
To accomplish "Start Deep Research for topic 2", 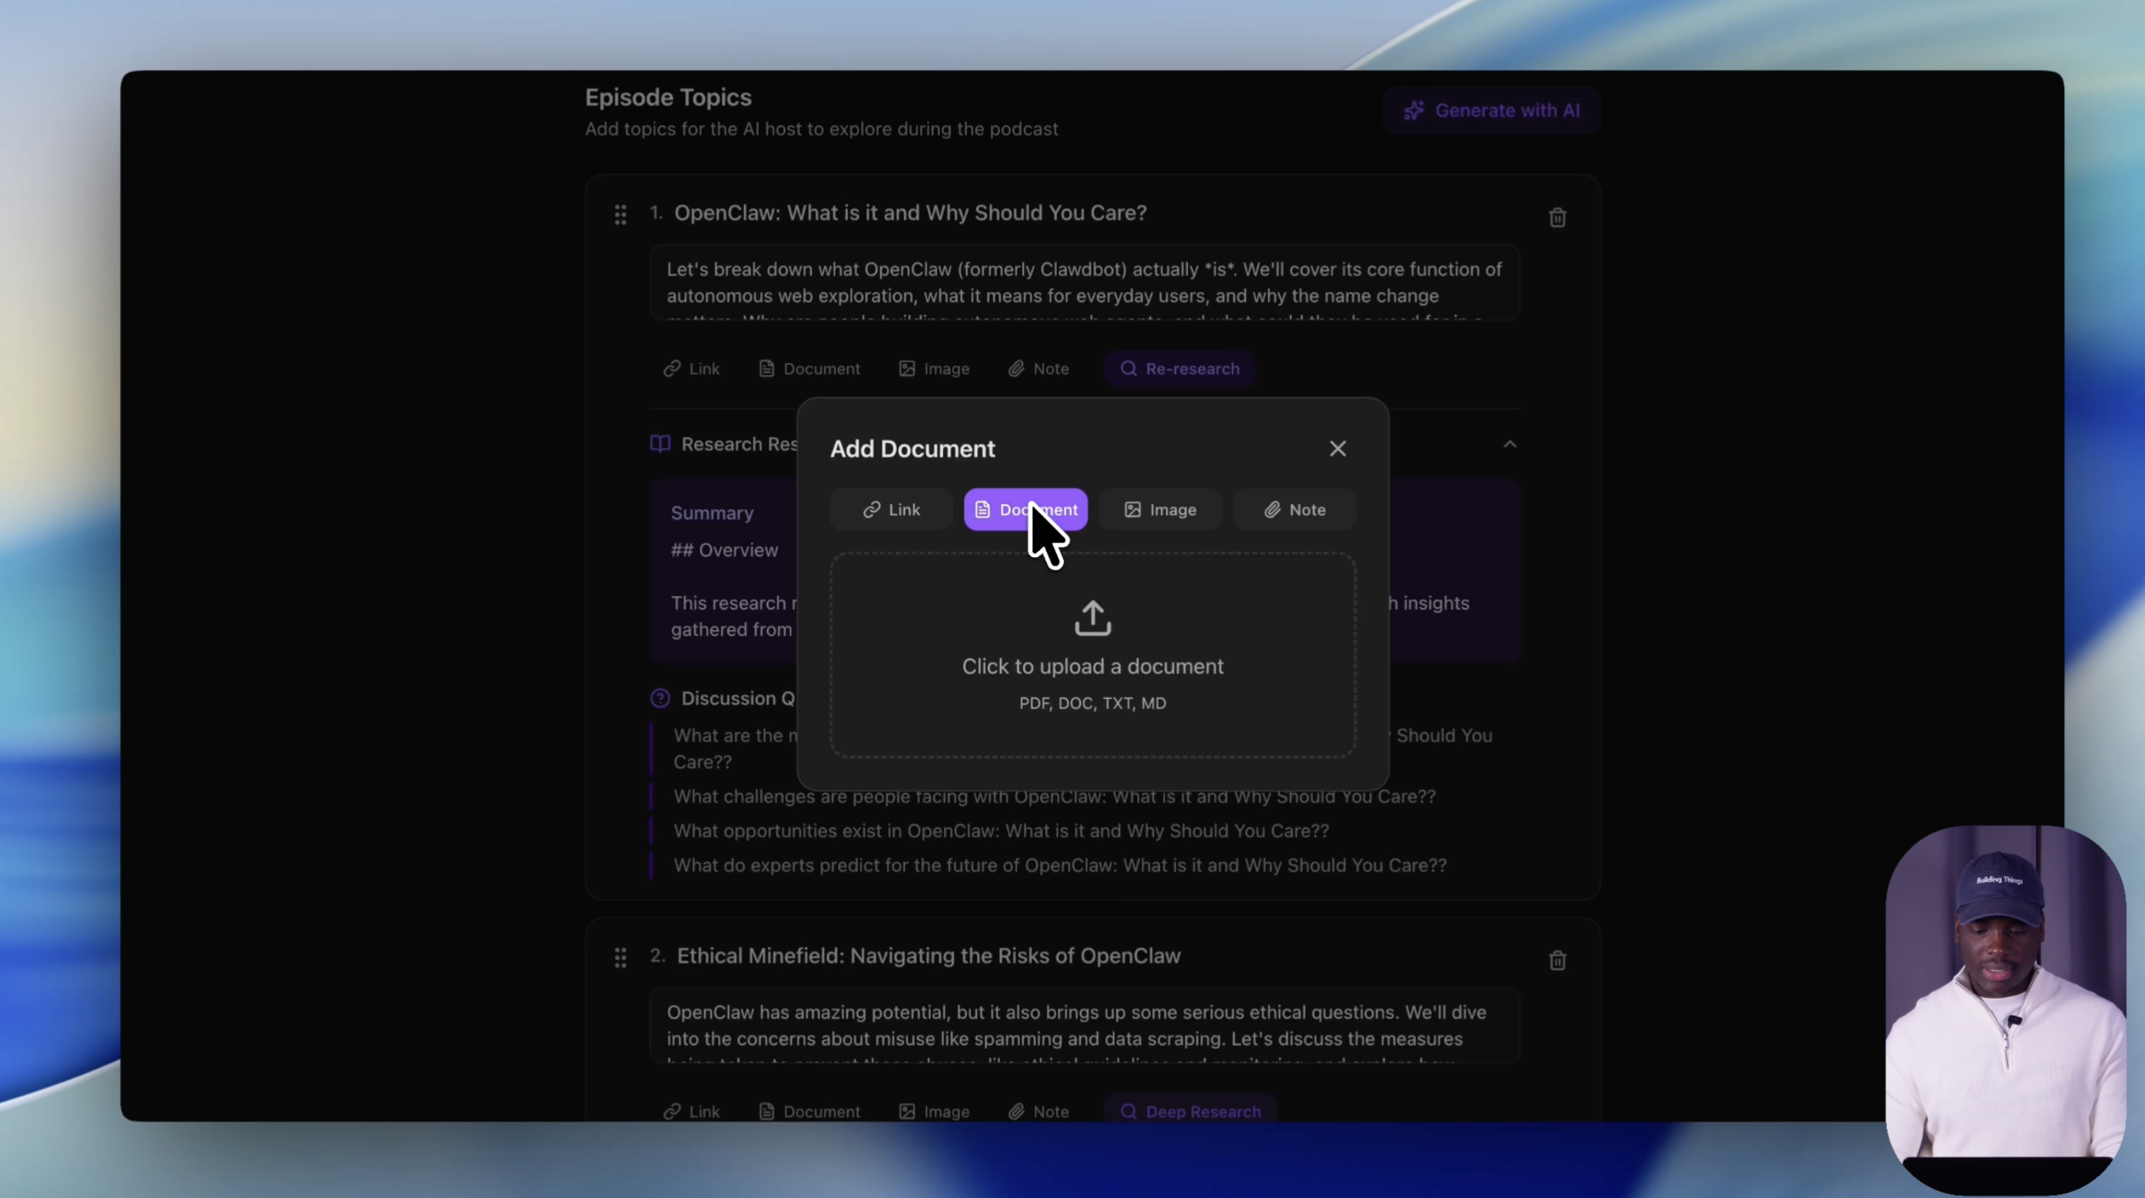I will [1190, 1111].
